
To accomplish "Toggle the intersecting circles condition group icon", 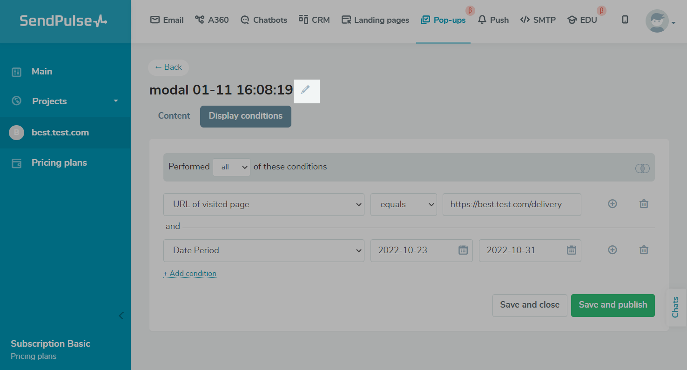I will coord(642,168).
